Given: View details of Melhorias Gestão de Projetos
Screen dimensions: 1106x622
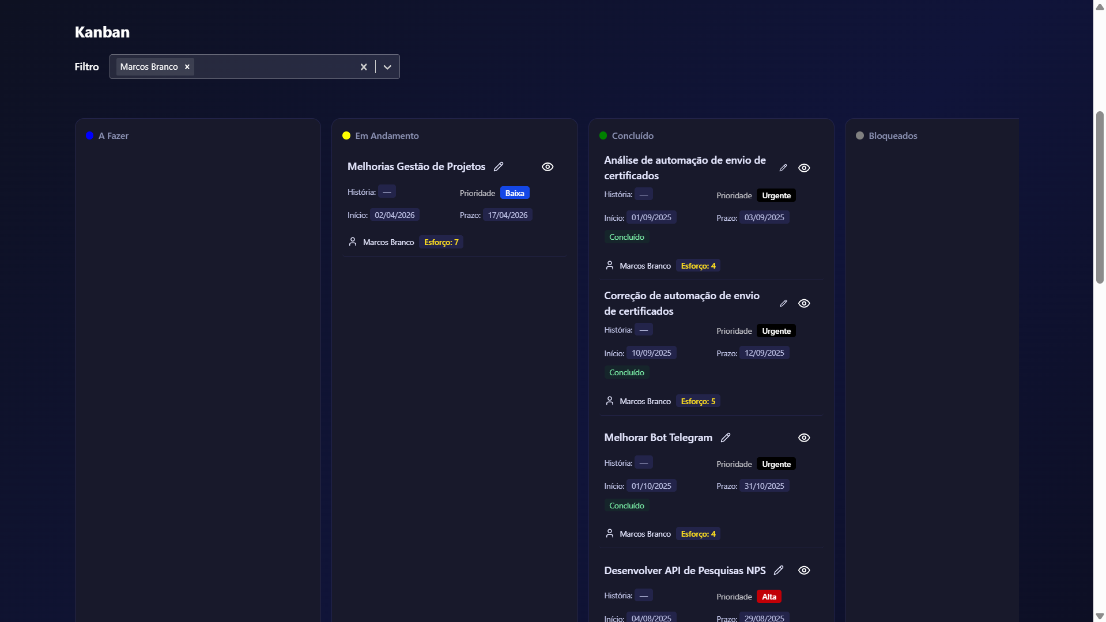Looking at the screenshot, I should 548,167.
